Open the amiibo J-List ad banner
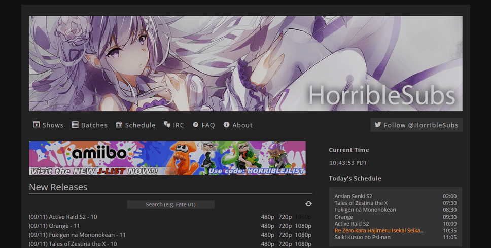 pos(167,158)
